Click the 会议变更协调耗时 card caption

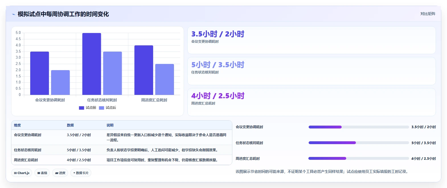point(205,42)
